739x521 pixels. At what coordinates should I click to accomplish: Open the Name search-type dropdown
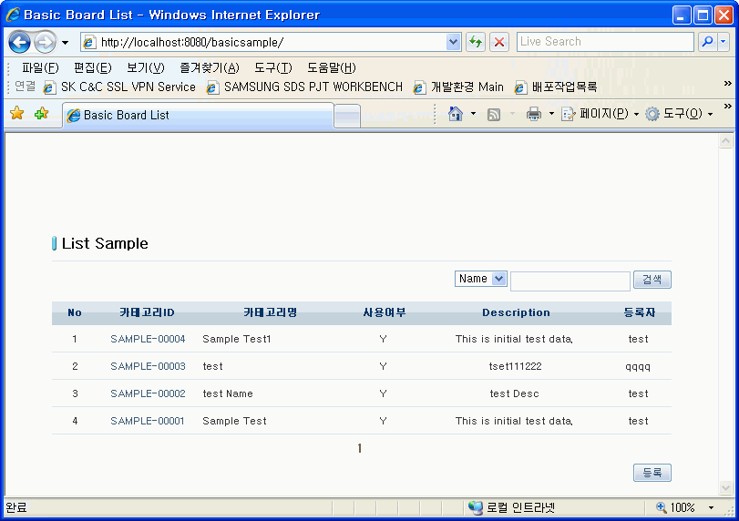point(481,279)
